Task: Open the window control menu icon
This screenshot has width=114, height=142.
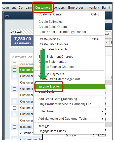Action: point(7,16)
